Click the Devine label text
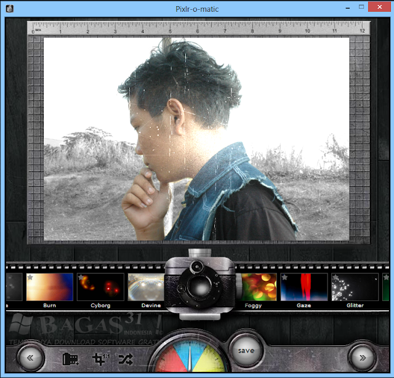This screenshot has height=378, width=394. (151, 305)
